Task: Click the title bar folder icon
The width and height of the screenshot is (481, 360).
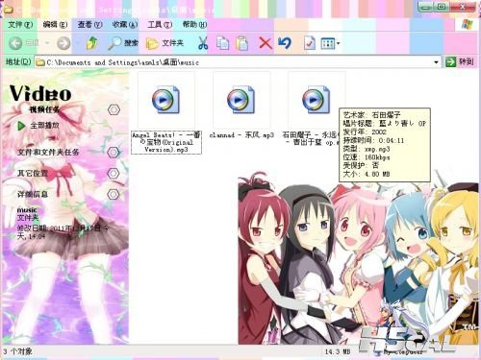Action: pyautogui.click(x=8, y=9)
